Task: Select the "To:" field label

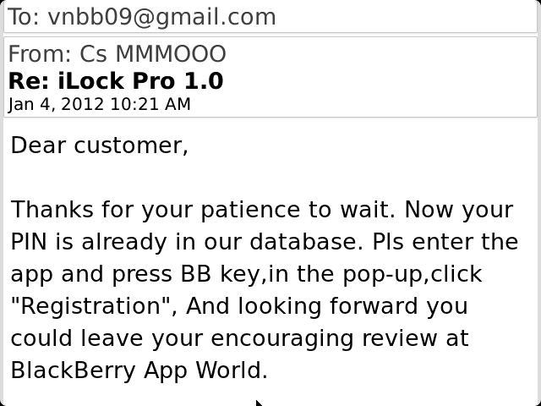Action: tap(24, 17)
